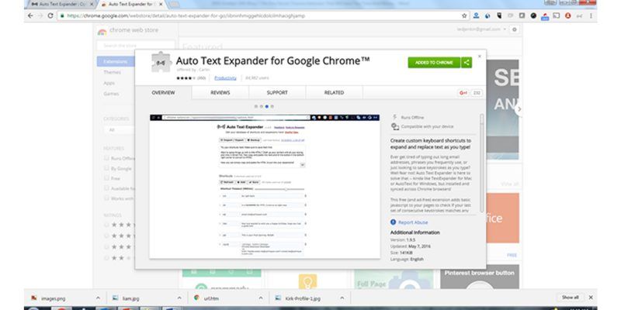Open Chrome's three-dot menu
Screen dimensions: 621x310
[591, 15]
